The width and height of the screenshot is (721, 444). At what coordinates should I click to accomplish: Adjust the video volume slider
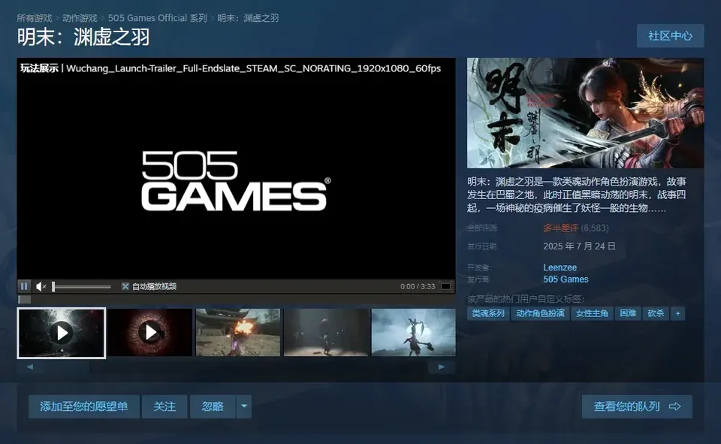click(x=81, y=287)
